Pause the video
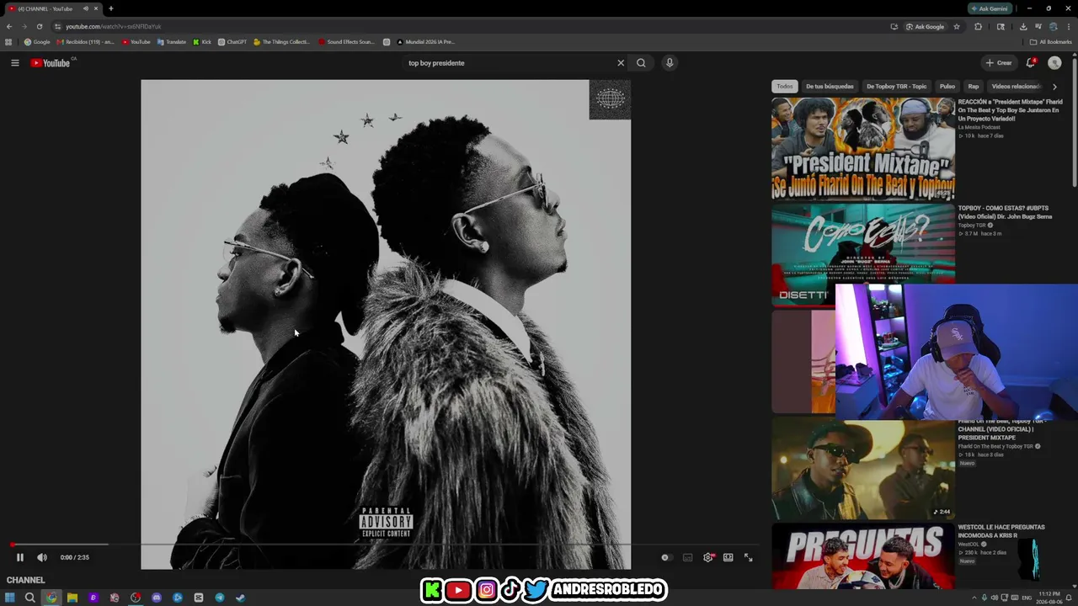 20,557
